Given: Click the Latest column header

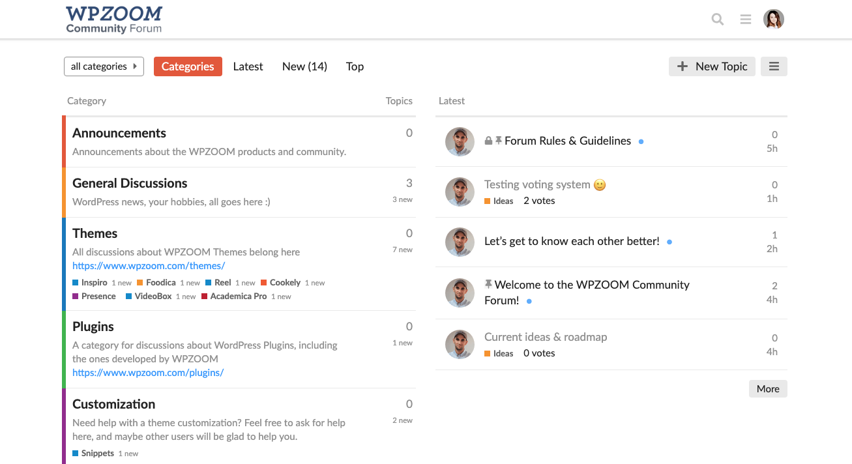Looking at the screenshot, I should coord(452,101).
